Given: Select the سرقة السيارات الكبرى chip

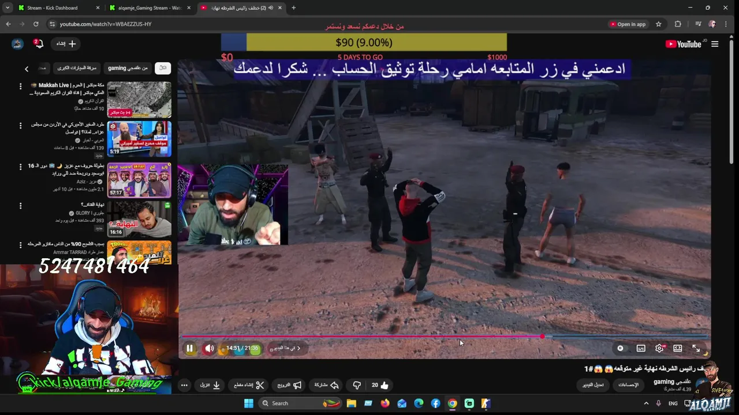Looking at the screenshot, I should click(x=77, y=68).
